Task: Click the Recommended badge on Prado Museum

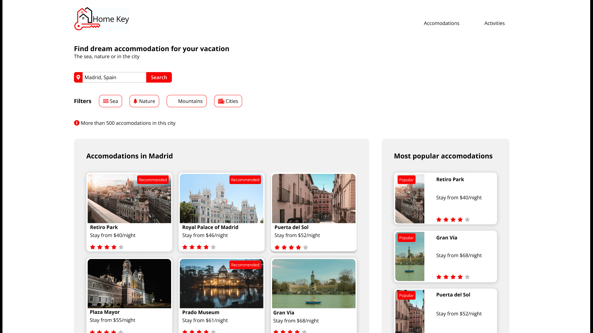Action: click(x=245, y=265)
